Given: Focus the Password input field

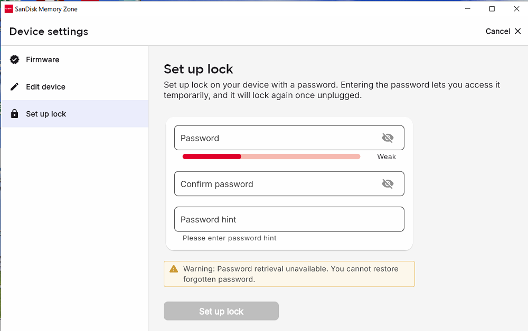Looking at the screenshot, I should coord(289,138).
